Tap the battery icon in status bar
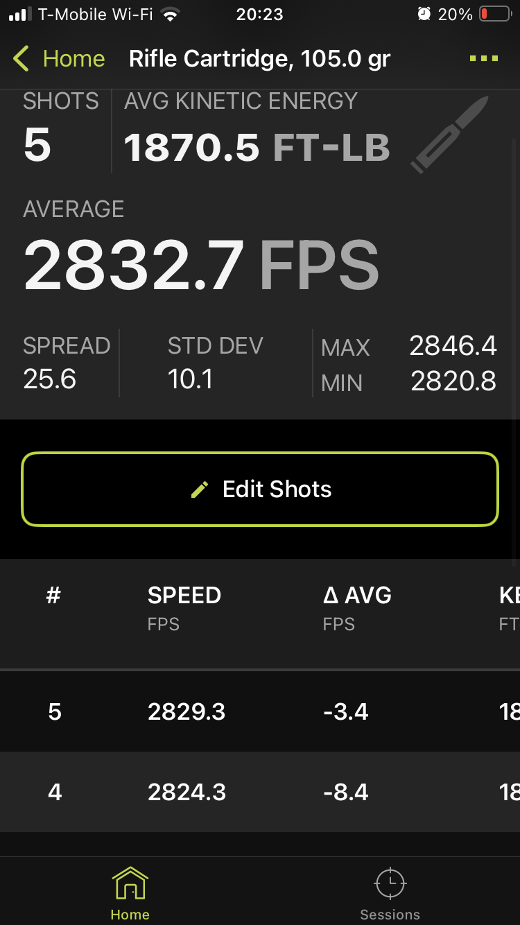This screenshot has width=520, height=925. [x=495, y=15]
